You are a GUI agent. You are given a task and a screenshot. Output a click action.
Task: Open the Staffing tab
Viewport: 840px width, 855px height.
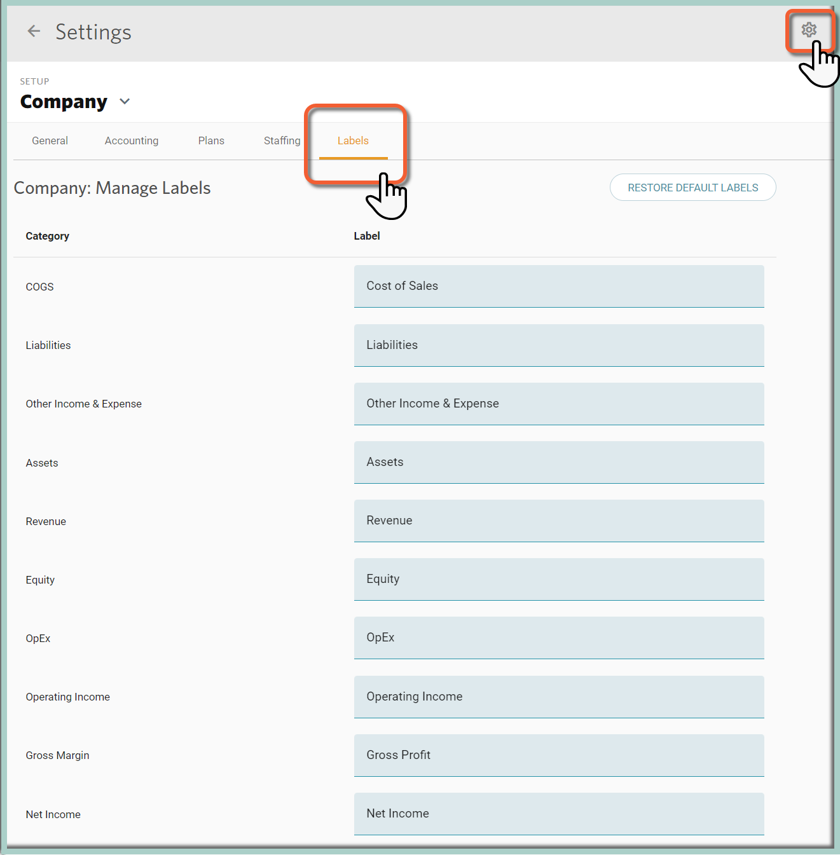point(282,140)
